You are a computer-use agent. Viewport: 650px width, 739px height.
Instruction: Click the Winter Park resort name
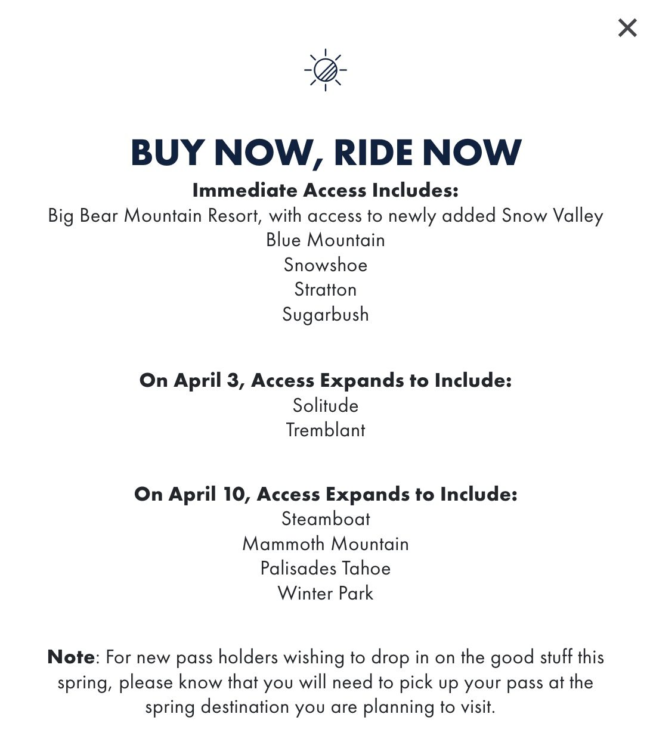coord(325,593)
